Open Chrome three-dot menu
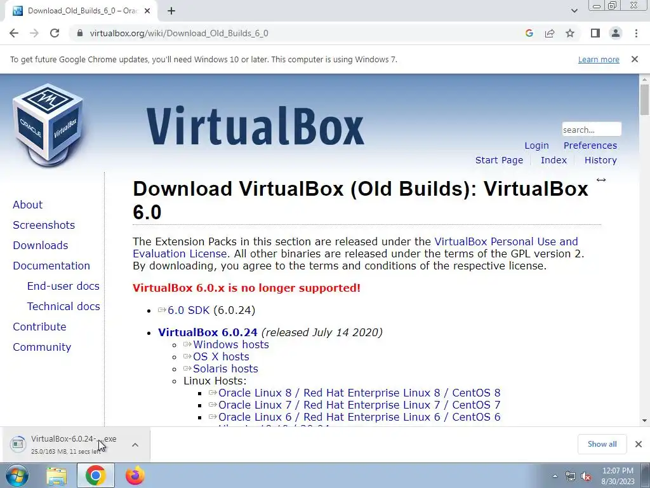The width and height of the screenshot is (650, 488). coord(636,33)
